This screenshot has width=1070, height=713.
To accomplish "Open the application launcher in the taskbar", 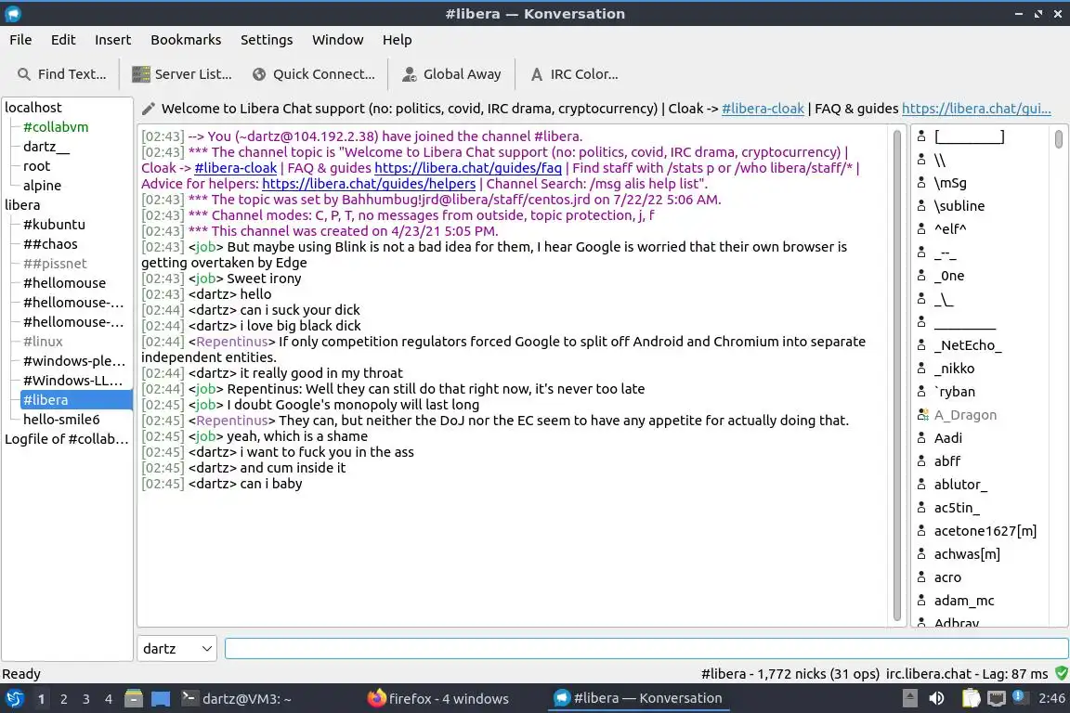I will click(x=14, y=699).
